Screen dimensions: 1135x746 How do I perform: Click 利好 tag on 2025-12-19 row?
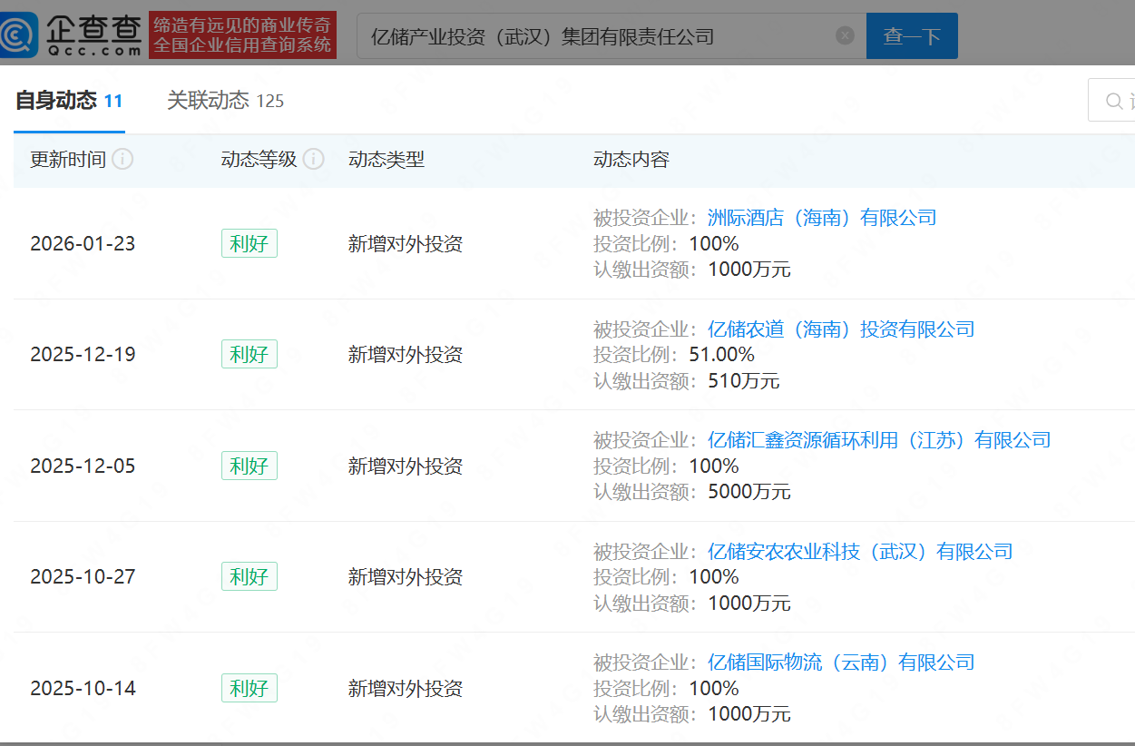point(249,354)
